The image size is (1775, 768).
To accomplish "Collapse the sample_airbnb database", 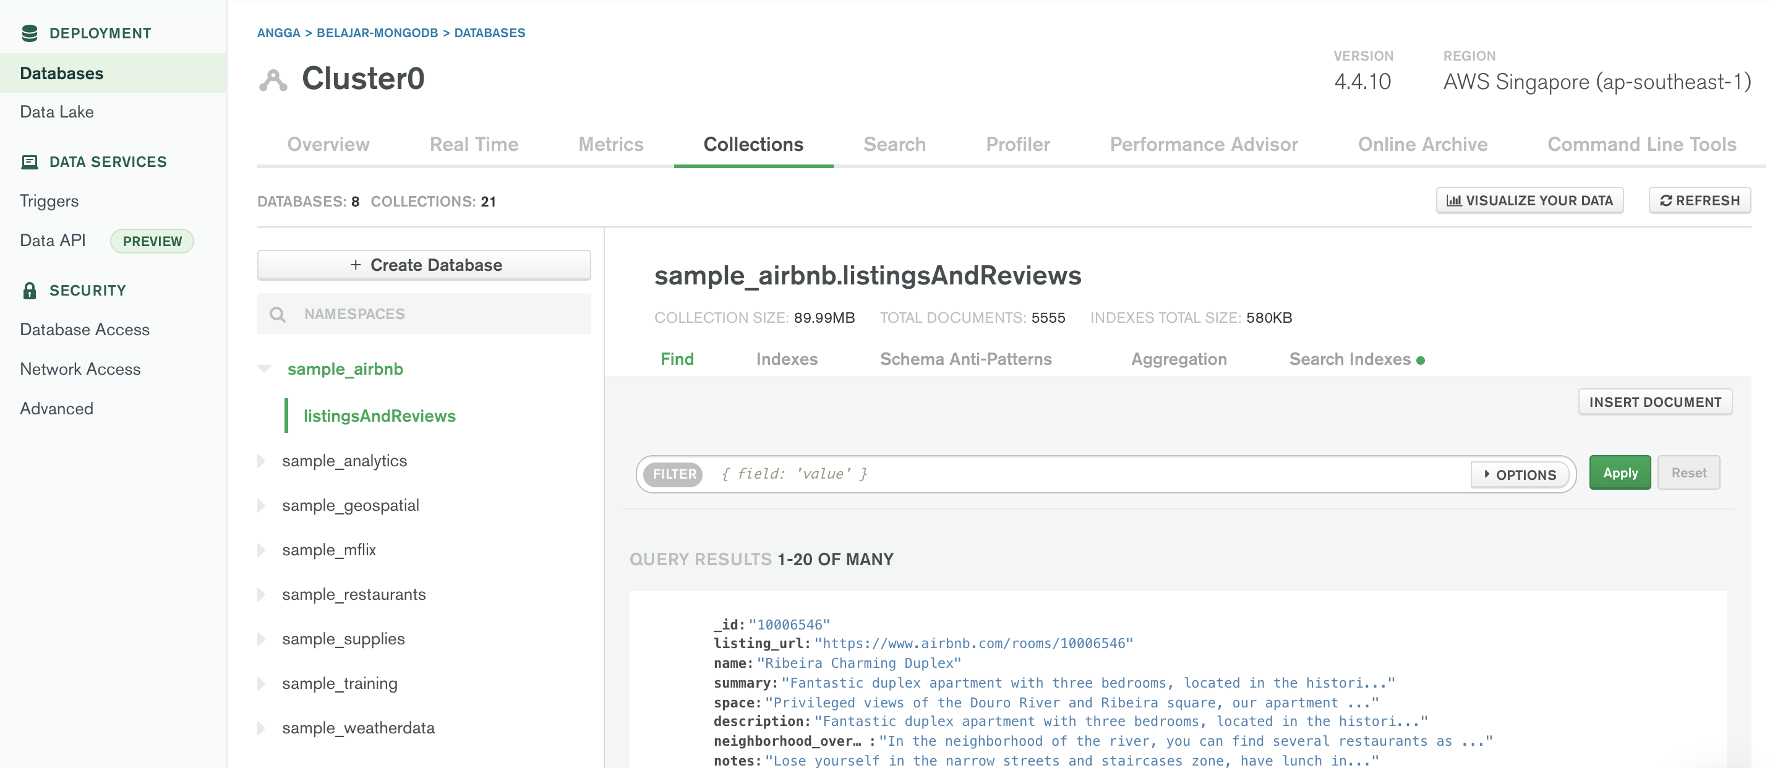I will pos(264,369).
